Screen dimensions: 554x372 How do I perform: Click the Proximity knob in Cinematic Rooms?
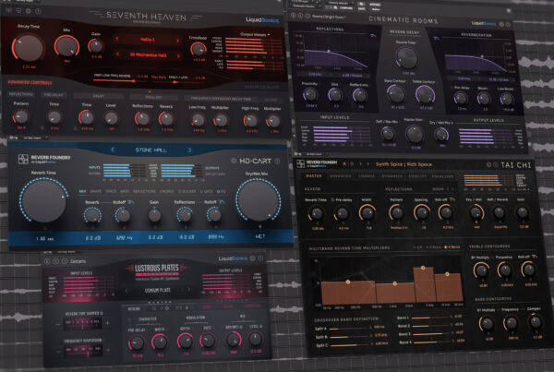tap(310, 95)
